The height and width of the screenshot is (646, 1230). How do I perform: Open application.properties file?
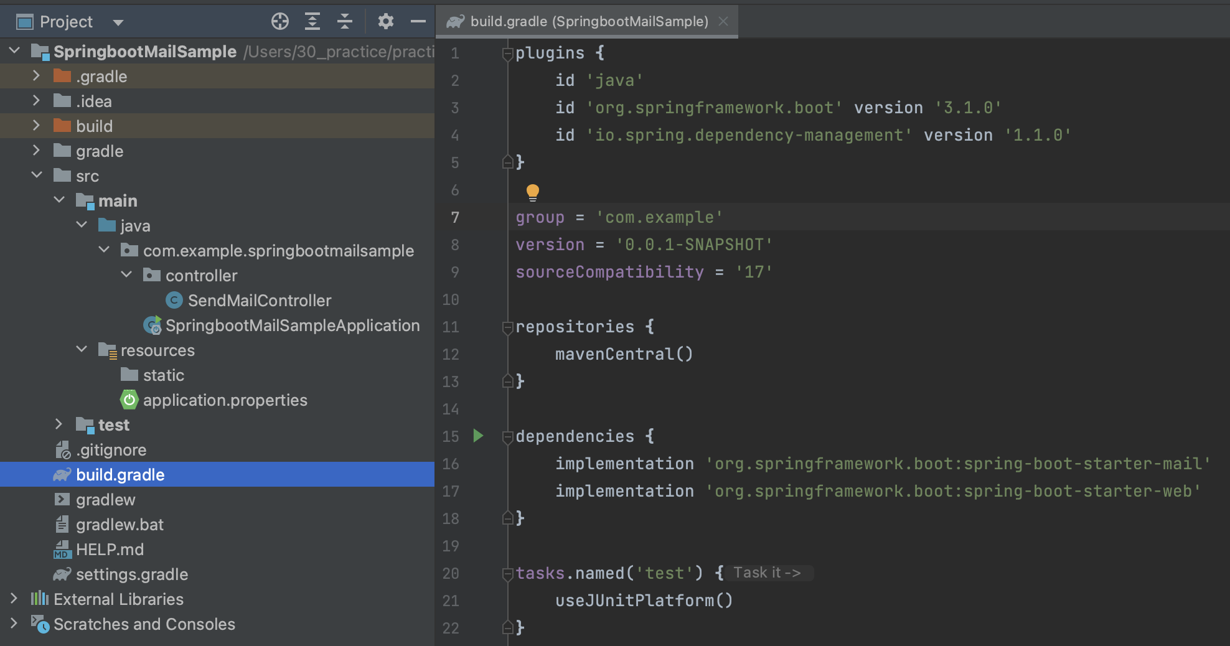click(225, 400)
